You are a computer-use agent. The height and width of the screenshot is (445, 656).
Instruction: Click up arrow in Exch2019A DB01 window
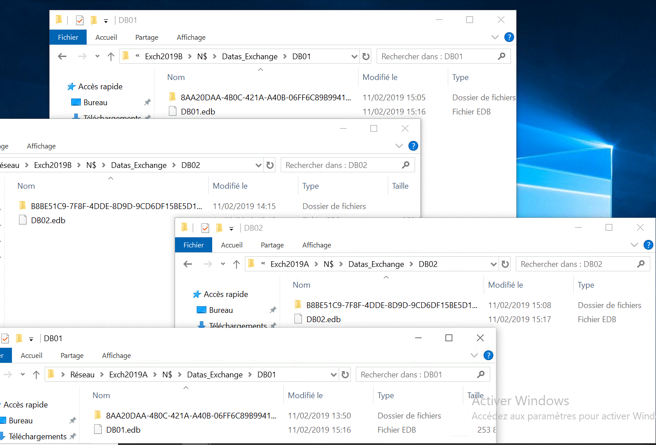point(36,375)
